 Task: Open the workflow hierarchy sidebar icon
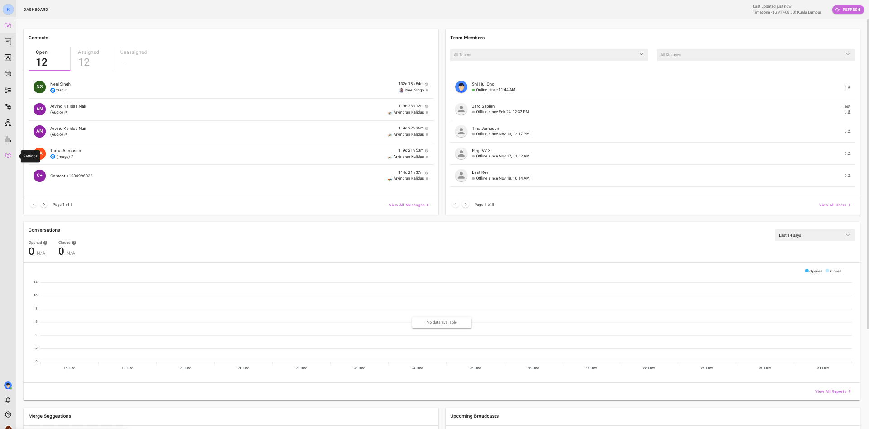(x=8, y=123)
